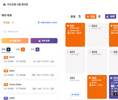Click the 14:06 check-in time
This screenshot has height=100, width=118.
(10, 61)
